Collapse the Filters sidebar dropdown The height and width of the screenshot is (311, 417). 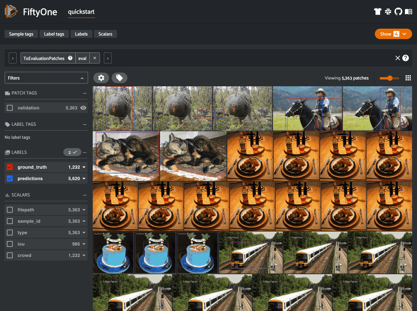pyautogui.click(x=46, y=78)
